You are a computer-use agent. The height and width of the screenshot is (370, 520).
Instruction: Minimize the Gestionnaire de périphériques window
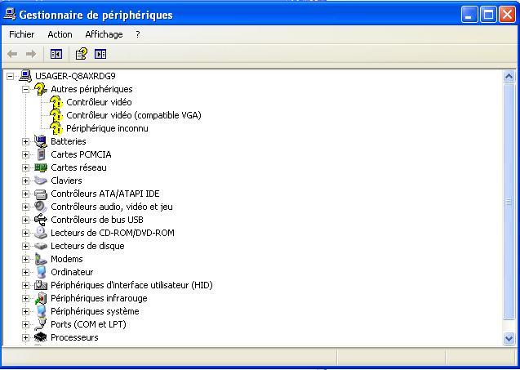coord(469,15)
